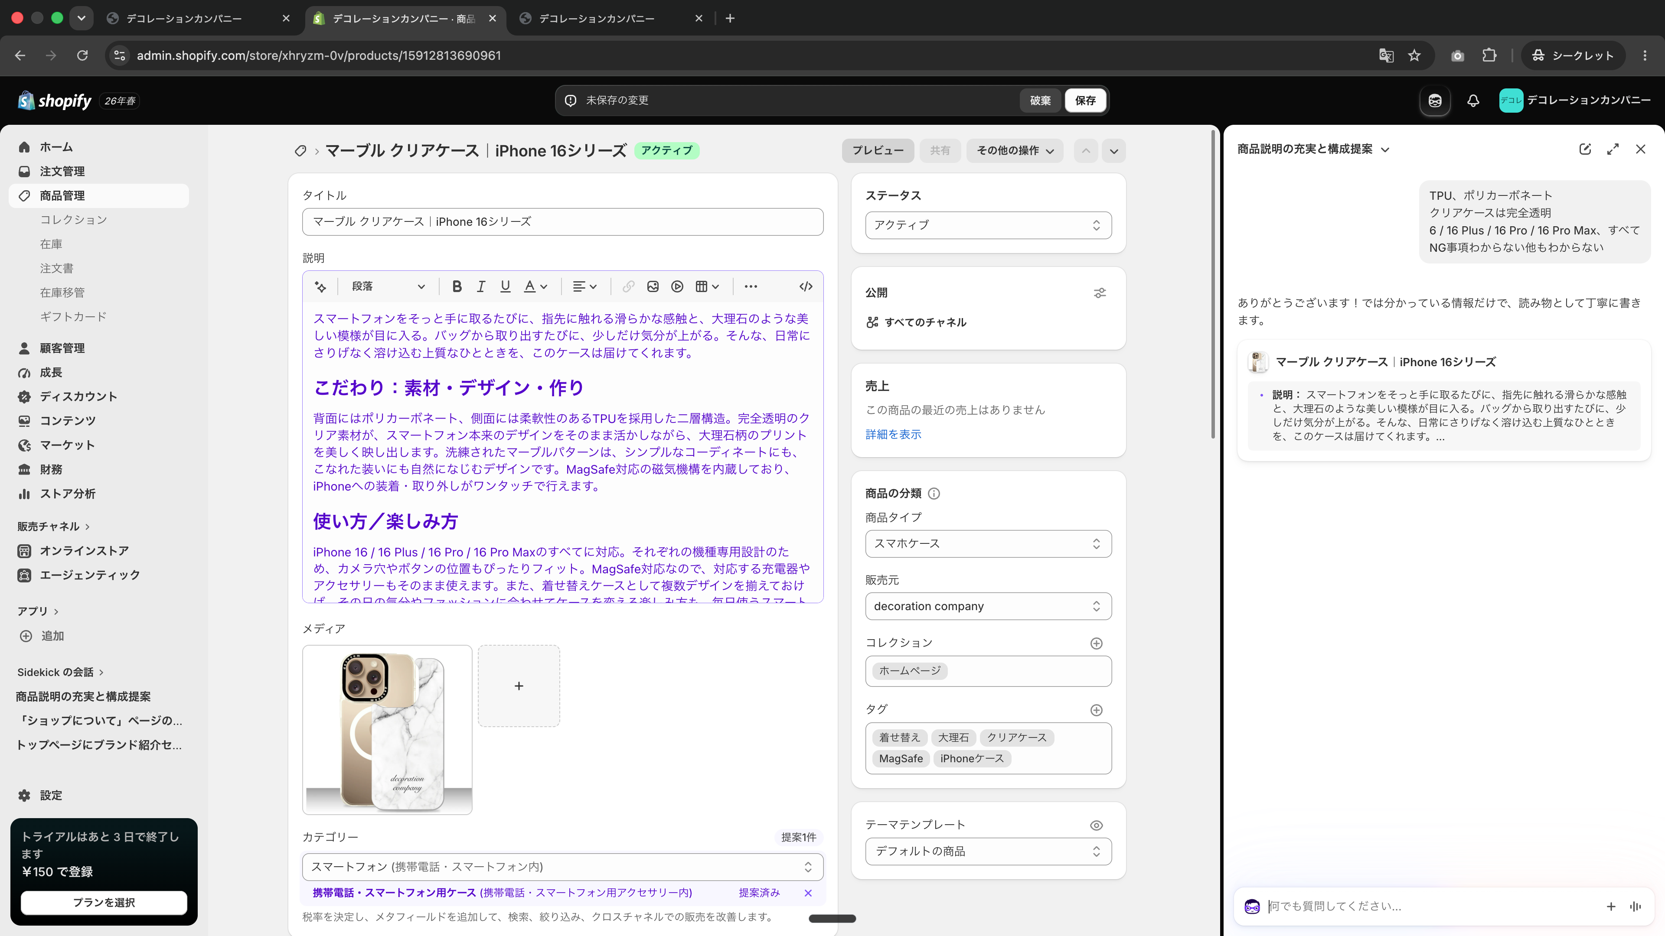This screenshot has width=1665, height=936.
Task: Apply italic formatting in description editor
Action: pyautogui.click(x=481, y=286)
